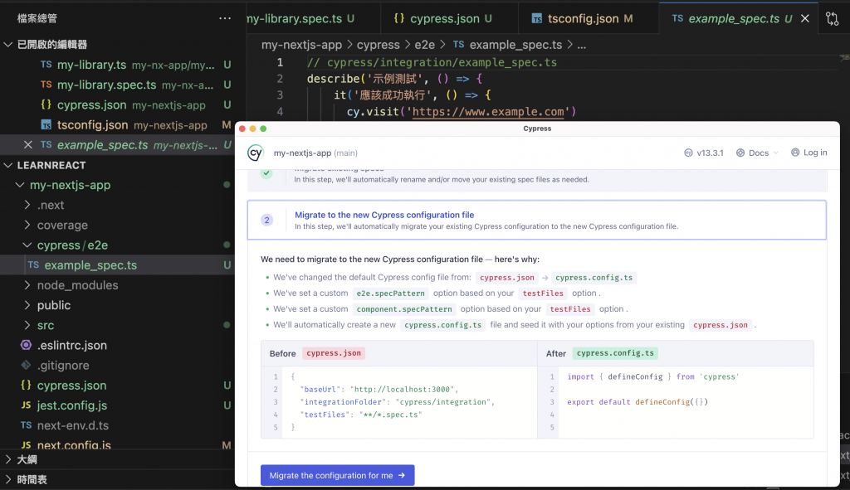850x490 pixels.
Task: Open my-library.spec.ts in the open editors list
Action: click(x=117, y=85)
